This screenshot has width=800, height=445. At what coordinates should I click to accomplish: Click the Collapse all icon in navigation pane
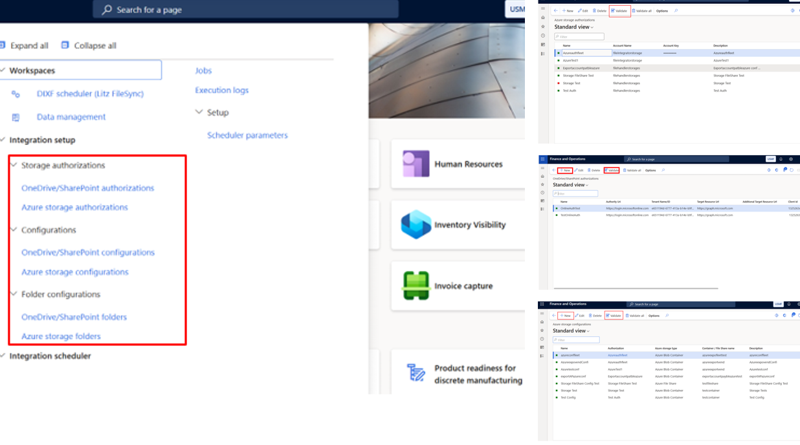pyautogui.click(x=65, y=45)
